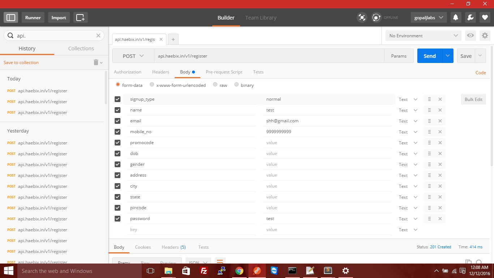Click the Save to collection link

pos(21,63)
